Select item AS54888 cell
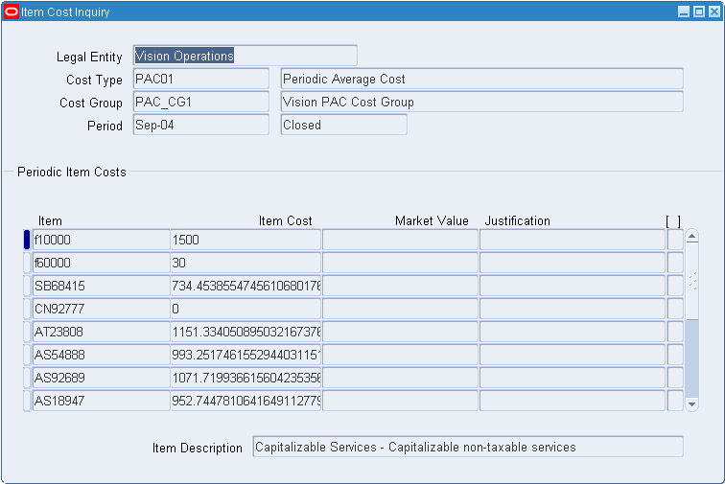This screenshot has width=725, height=484. [102, 355]
